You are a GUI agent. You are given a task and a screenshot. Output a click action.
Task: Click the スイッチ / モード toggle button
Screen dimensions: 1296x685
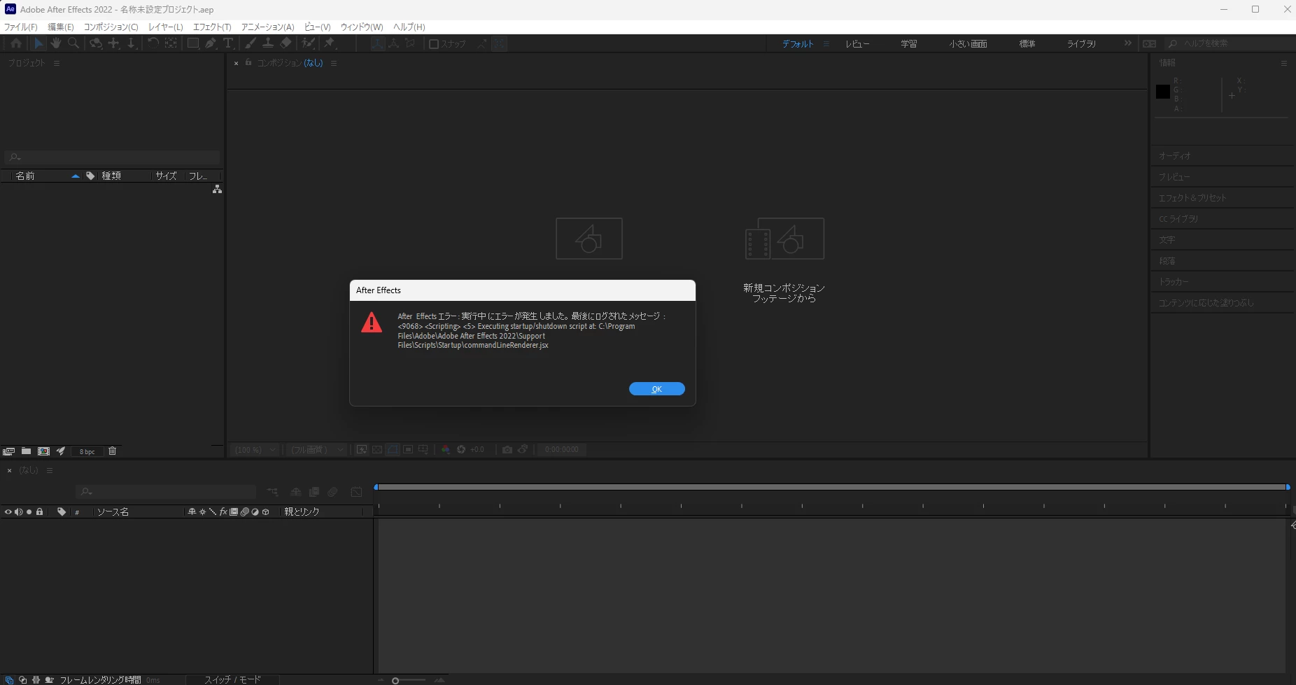232,679
